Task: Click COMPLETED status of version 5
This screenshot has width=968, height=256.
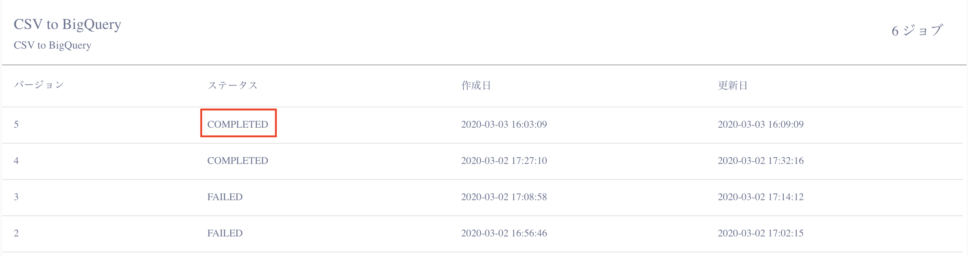Action: click(x=238, y=124)
